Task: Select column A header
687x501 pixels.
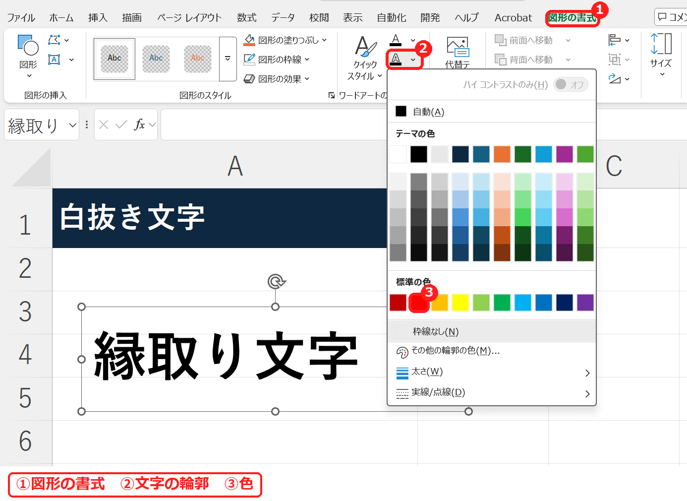Action: [x=235, y=166]
